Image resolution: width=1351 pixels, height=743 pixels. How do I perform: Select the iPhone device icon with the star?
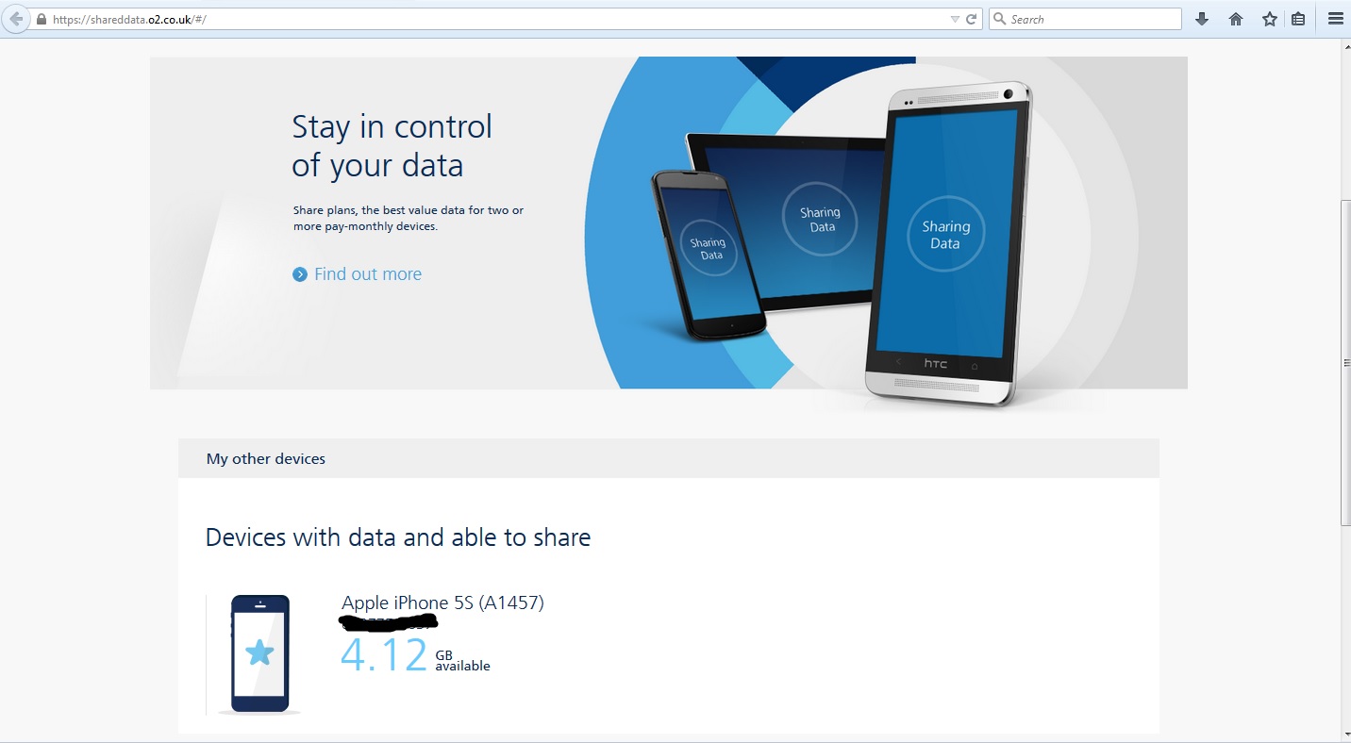[259, 653]
